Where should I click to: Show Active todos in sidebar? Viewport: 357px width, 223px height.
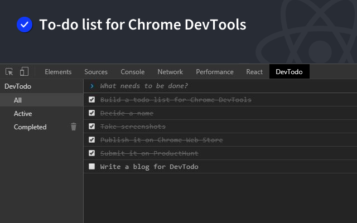(23, 114)
